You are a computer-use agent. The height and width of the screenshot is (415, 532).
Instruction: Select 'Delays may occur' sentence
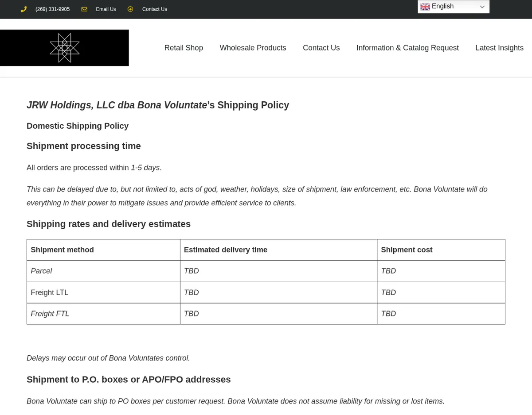coord(108,358)
